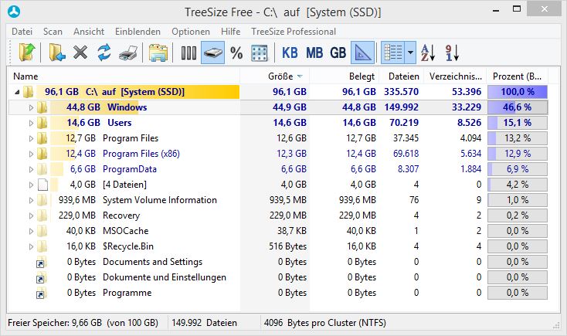The height and width of the screenshot is (336, 567).
Task: Expand the MSOCache folder node
Action: click(31, 231)
